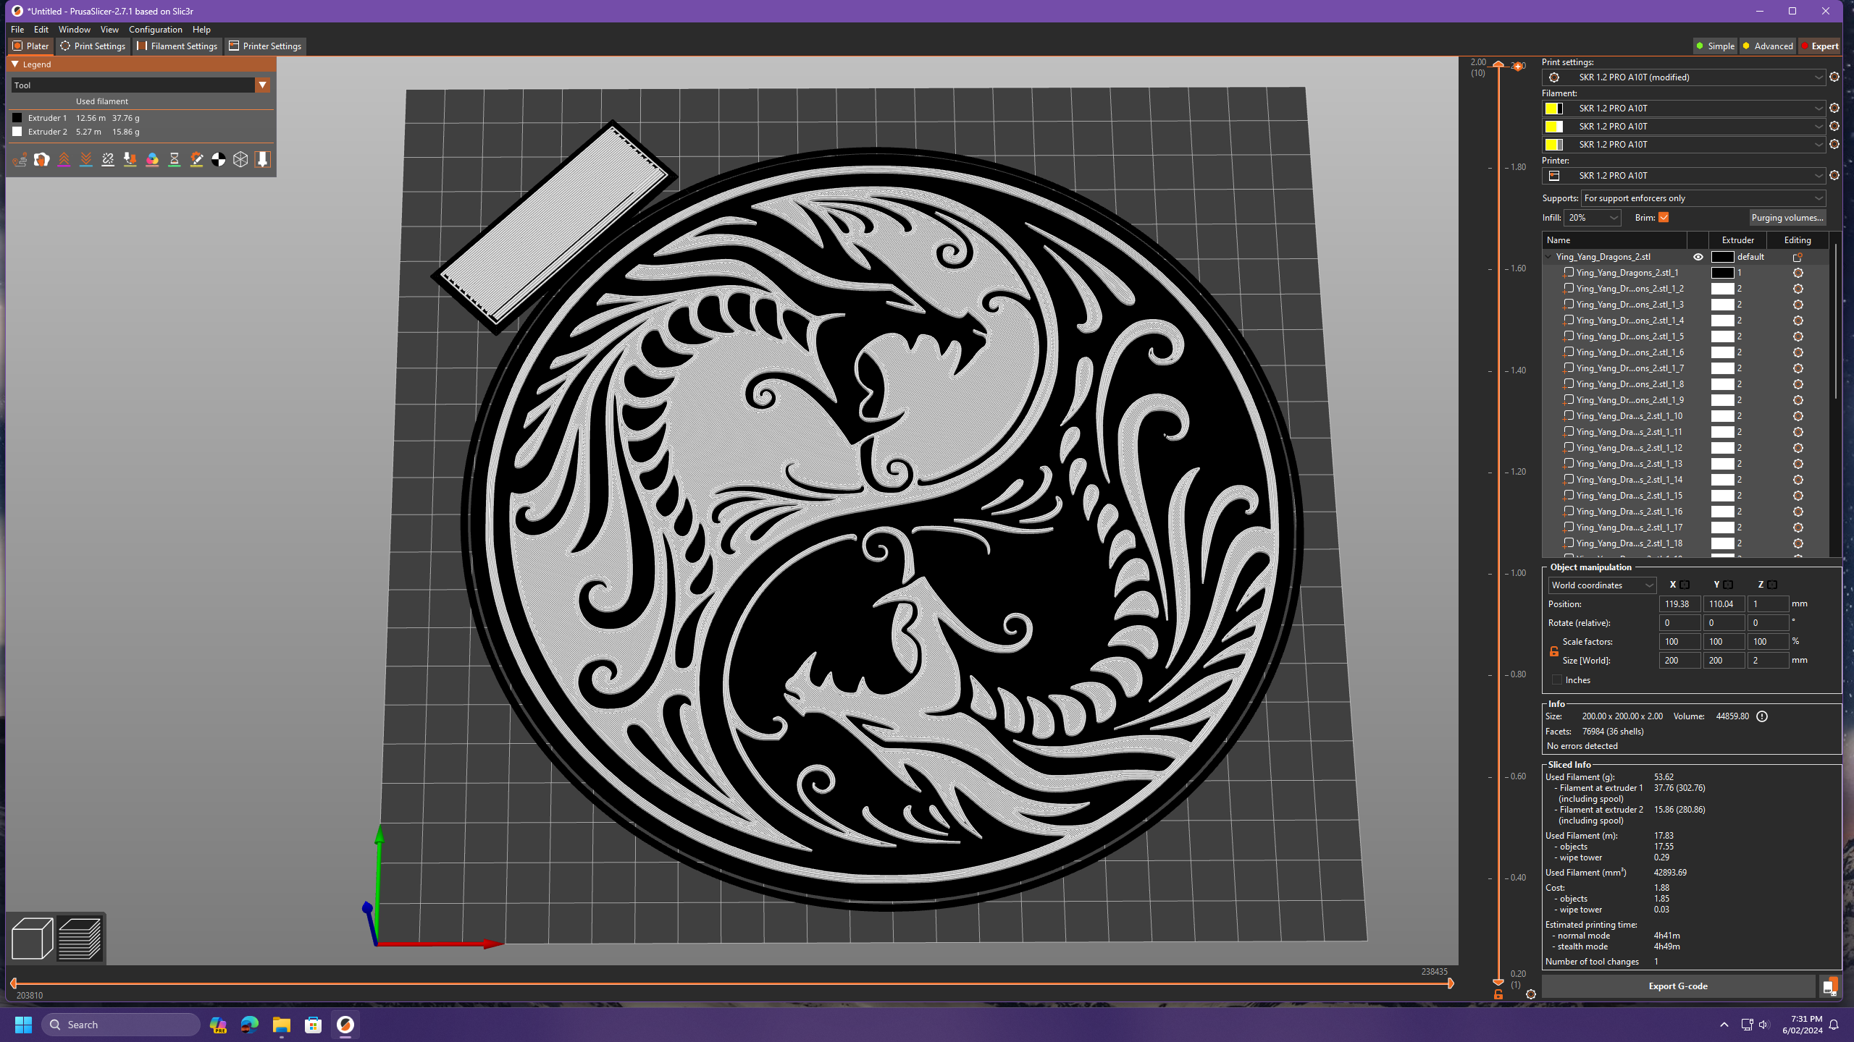Enable the Inches checkbox
Screen dimensions: 1854x1042
1557,680
